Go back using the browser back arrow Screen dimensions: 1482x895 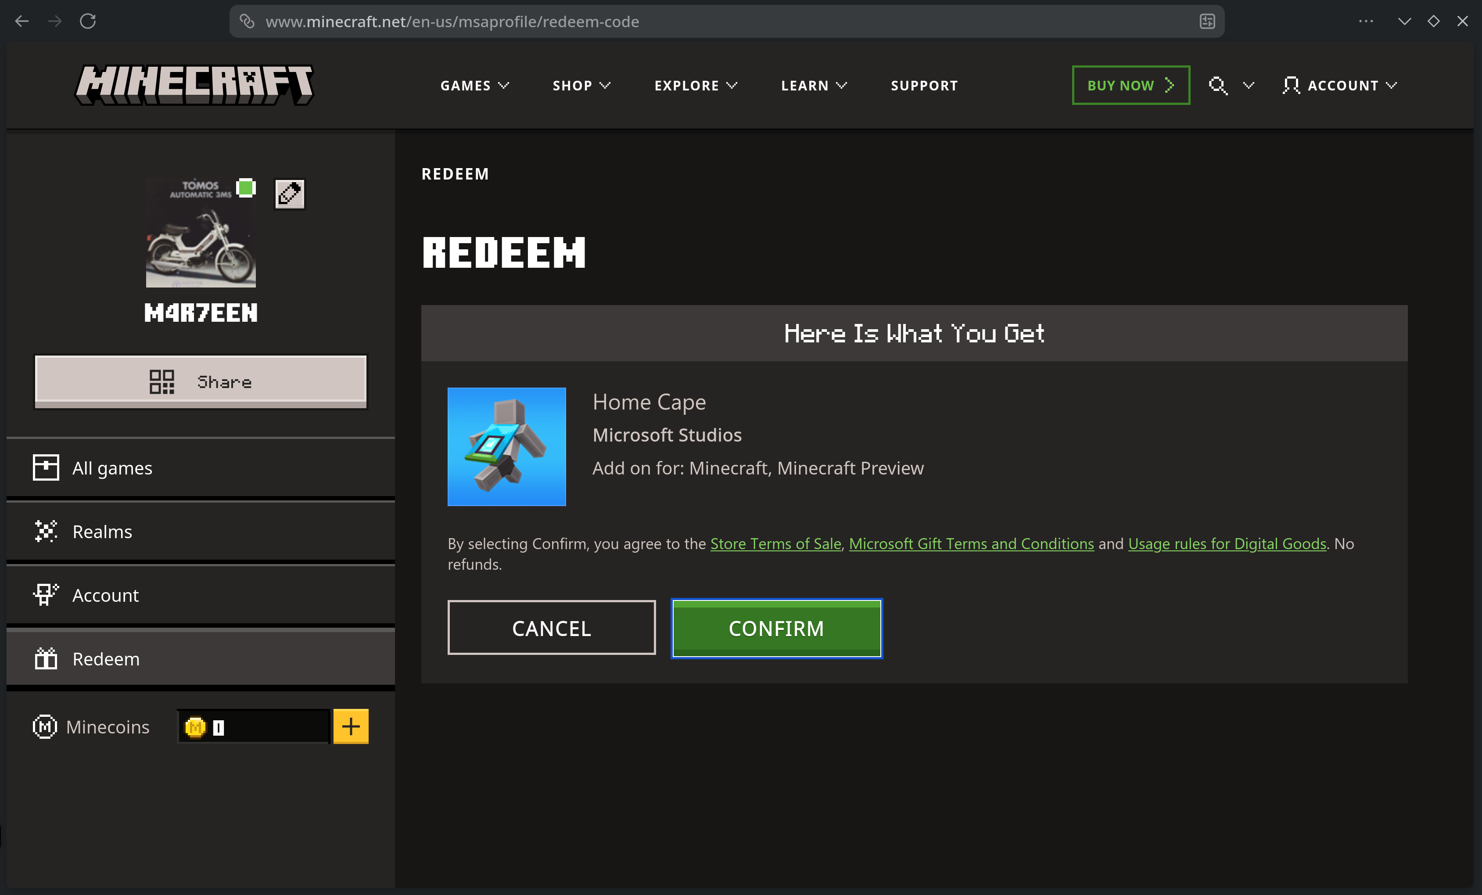(x=22, y=22)
